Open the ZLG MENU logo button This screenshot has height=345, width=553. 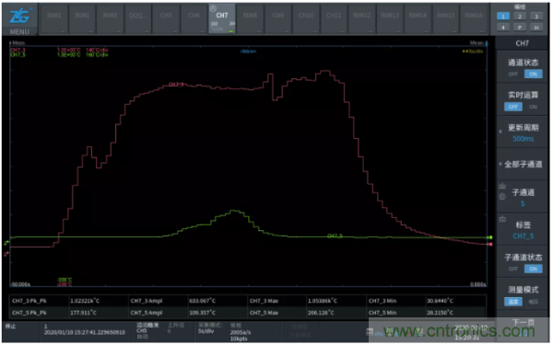(x=19, y=19)
